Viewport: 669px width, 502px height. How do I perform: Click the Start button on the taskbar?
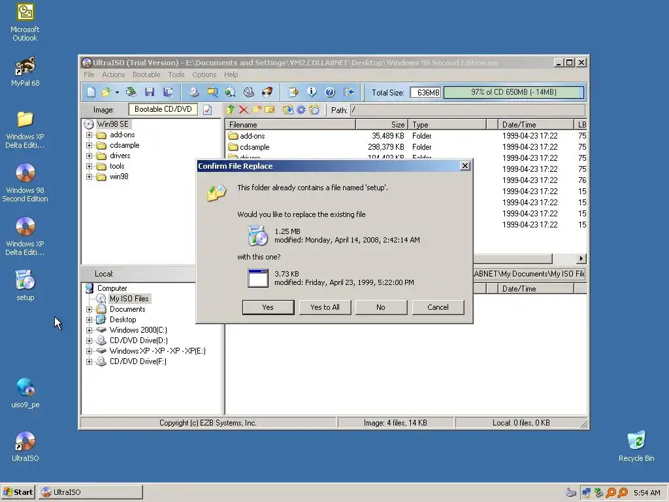pos(18,492)
